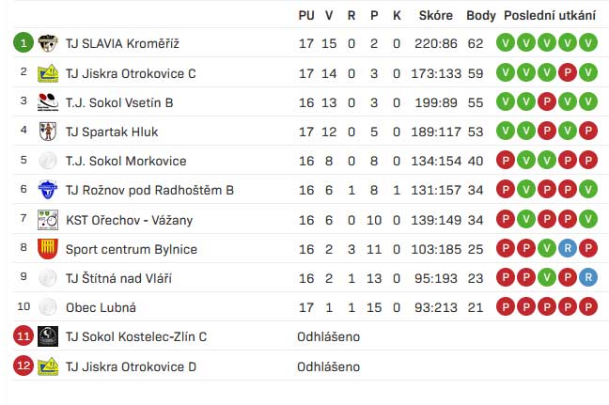Screen dimensions: 609x405
Task: Open the Obec Lubná team link
Action: coord(101,307)
